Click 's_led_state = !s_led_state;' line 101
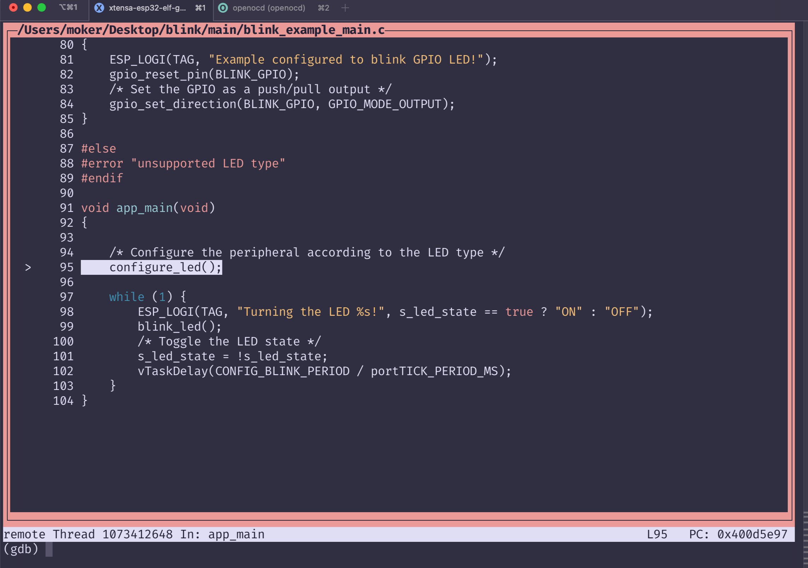The image size is (808, 568). [233, 356]
